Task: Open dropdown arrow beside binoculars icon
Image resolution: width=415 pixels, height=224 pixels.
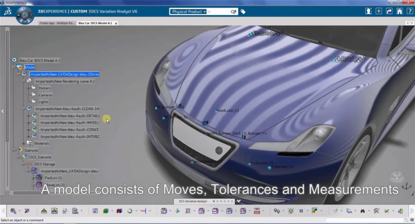Action: point(369,211)
